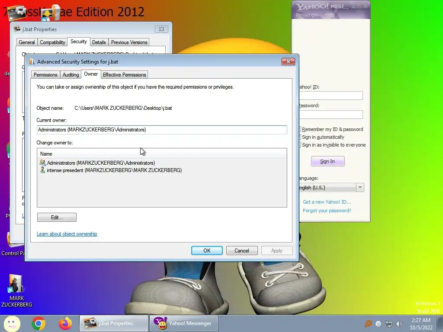This screenshot has width=443, height=332.
Task: Click the Yahoo Password input field
Action: 331,114
